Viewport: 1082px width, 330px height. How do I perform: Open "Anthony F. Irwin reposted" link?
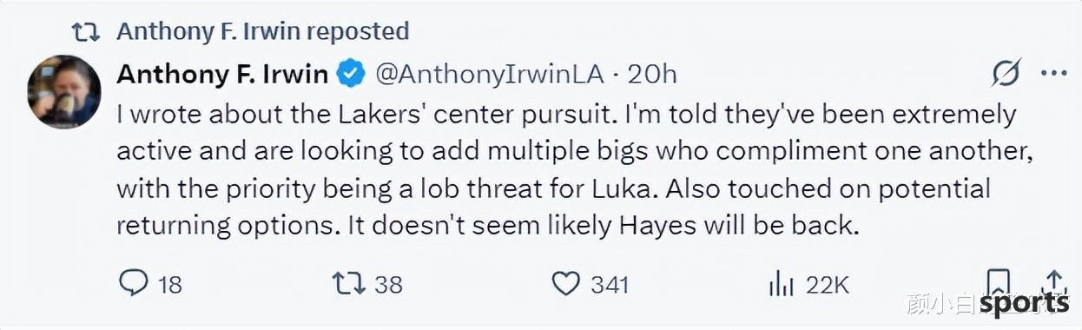262,31
